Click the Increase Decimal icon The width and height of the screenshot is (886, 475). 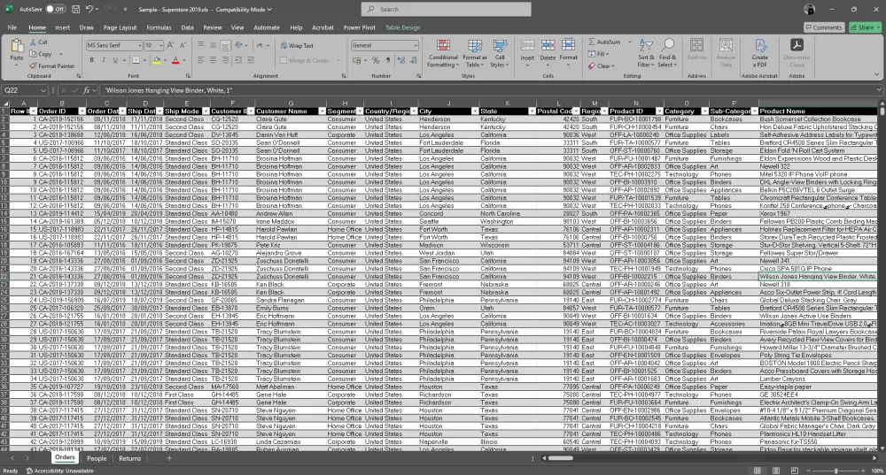401,60
